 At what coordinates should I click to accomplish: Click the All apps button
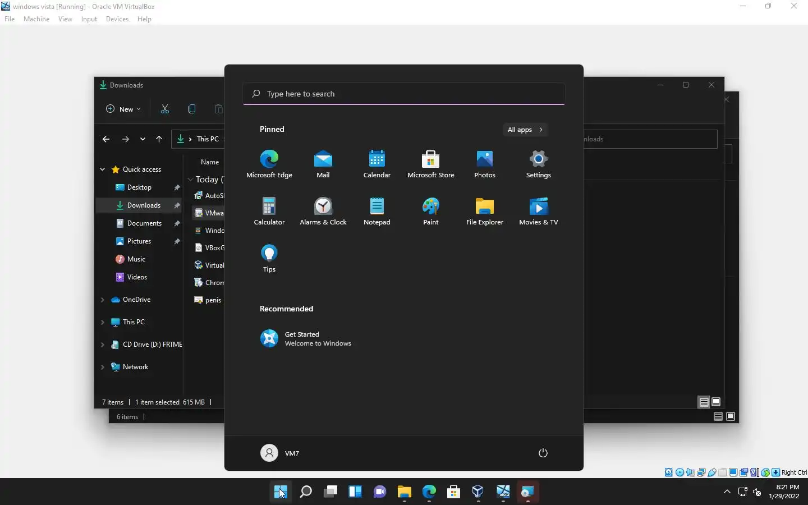(x=525, y=130)
